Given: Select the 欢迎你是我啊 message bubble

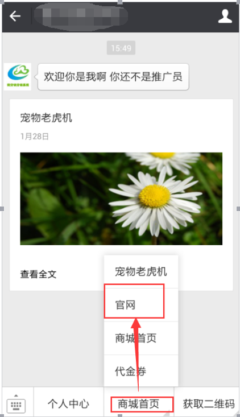Looking at the screenshot, I should tap(113, 77).
